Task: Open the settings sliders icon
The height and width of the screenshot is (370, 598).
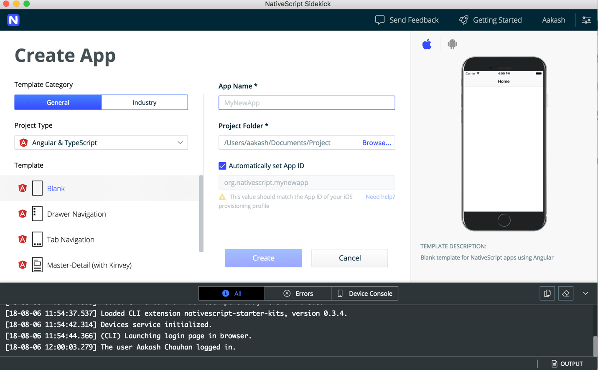Action: (586, 20)
